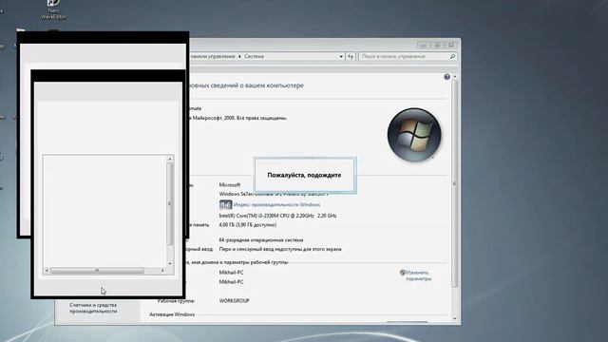Click the dialog horizontal scrollbar thumb

tap(97, 271)
